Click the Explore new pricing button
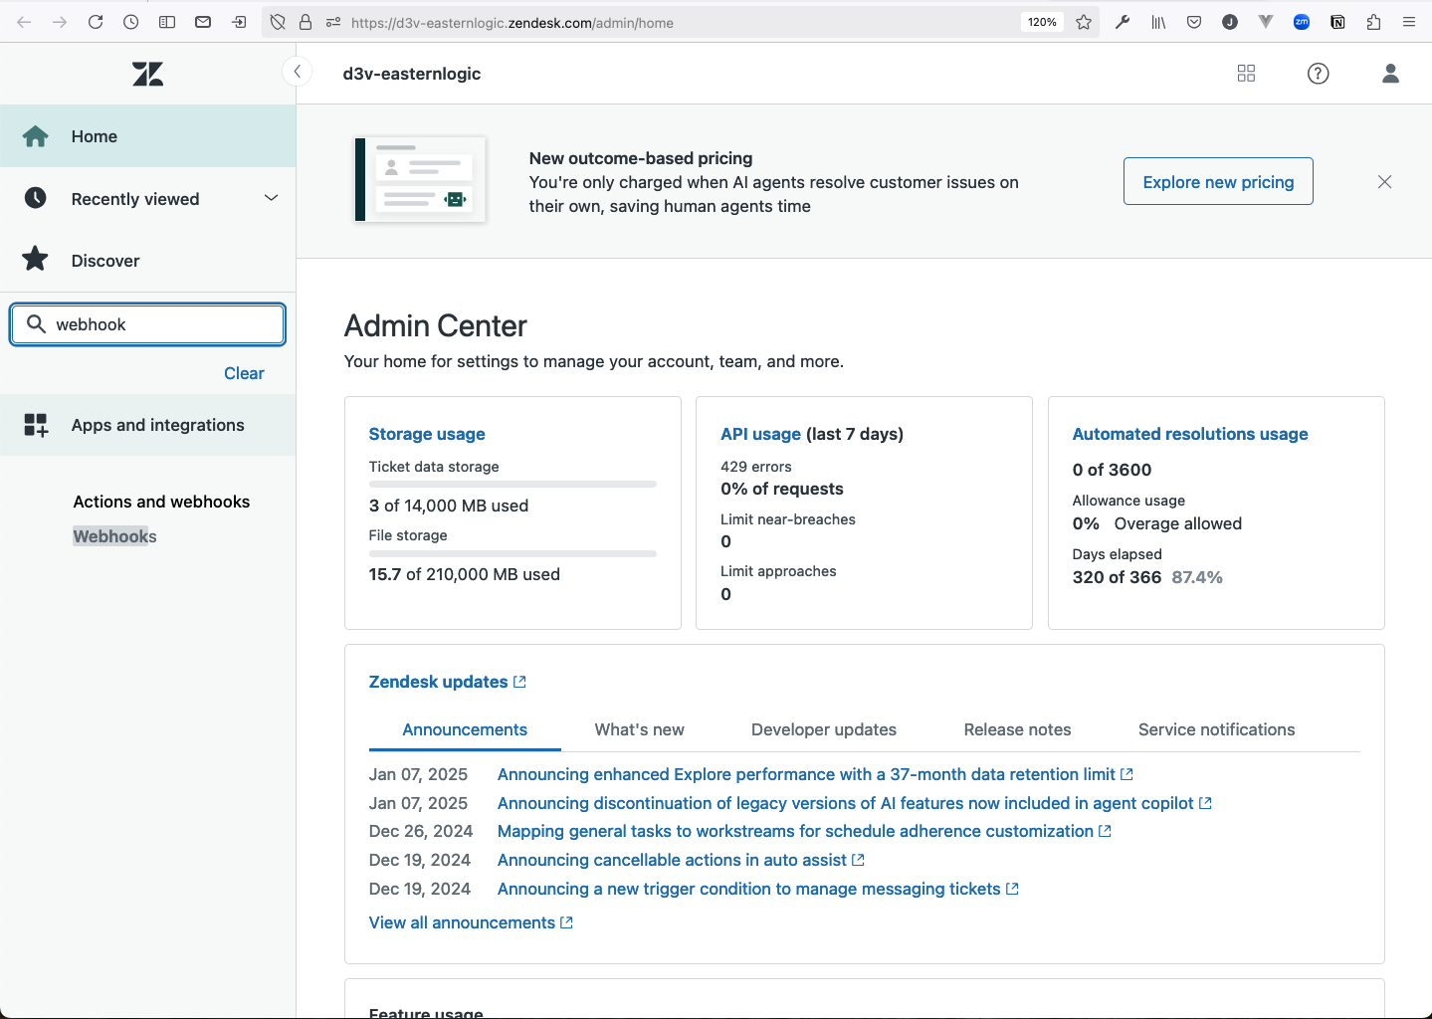Image resolution: width=1432 pixels, height=1019 pixels. [1218, 181]
